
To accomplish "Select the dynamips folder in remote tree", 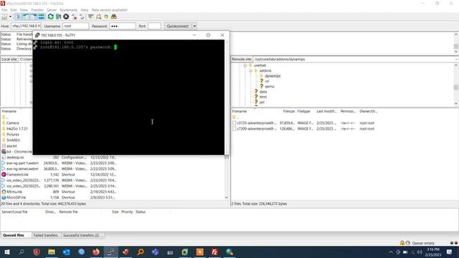I will [x=273, y=76].
